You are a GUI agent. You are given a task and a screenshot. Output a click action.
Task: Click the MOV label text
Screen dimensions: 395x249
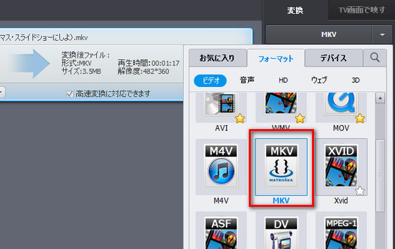coord(341,128)
